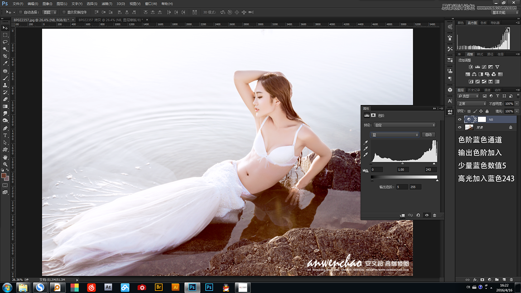The image size is (521, 293).
Task: Open the 滤镜(T) menu
Action: (106, 4)
